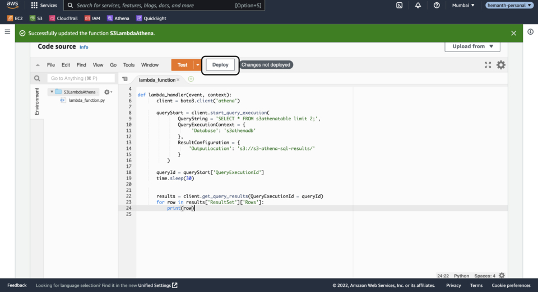The width and height of the screenshot is (538, 292).
Task: Collapse the editor menu bar arrow
Action: tap(38, 65)
